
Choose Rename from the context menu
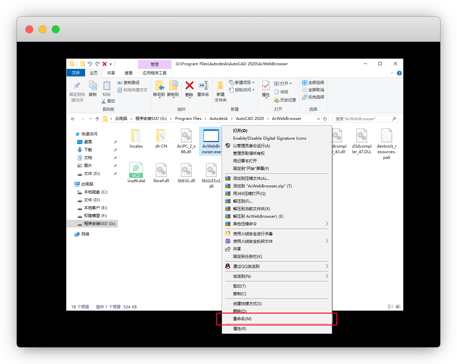tap(242, 319)
